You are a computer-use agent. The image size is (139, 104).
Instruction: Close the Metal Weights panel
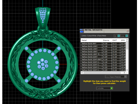(127, 31)
